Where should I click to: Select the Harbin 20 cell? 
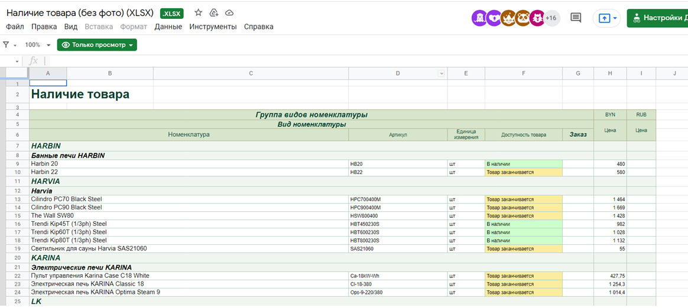pos(189,164)
